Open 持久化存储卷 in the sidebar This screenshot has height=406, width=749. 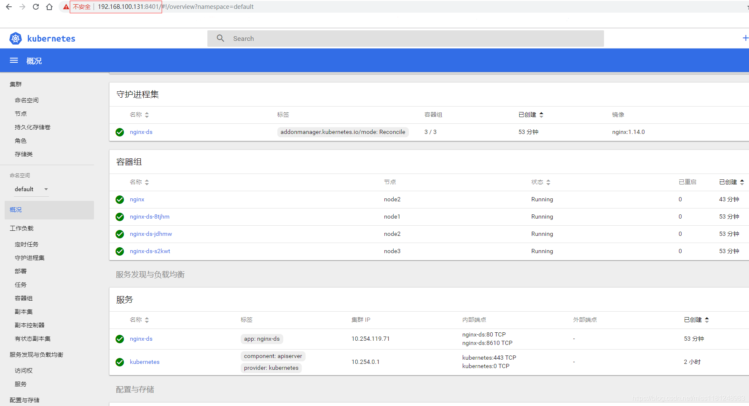coord(32,127)
